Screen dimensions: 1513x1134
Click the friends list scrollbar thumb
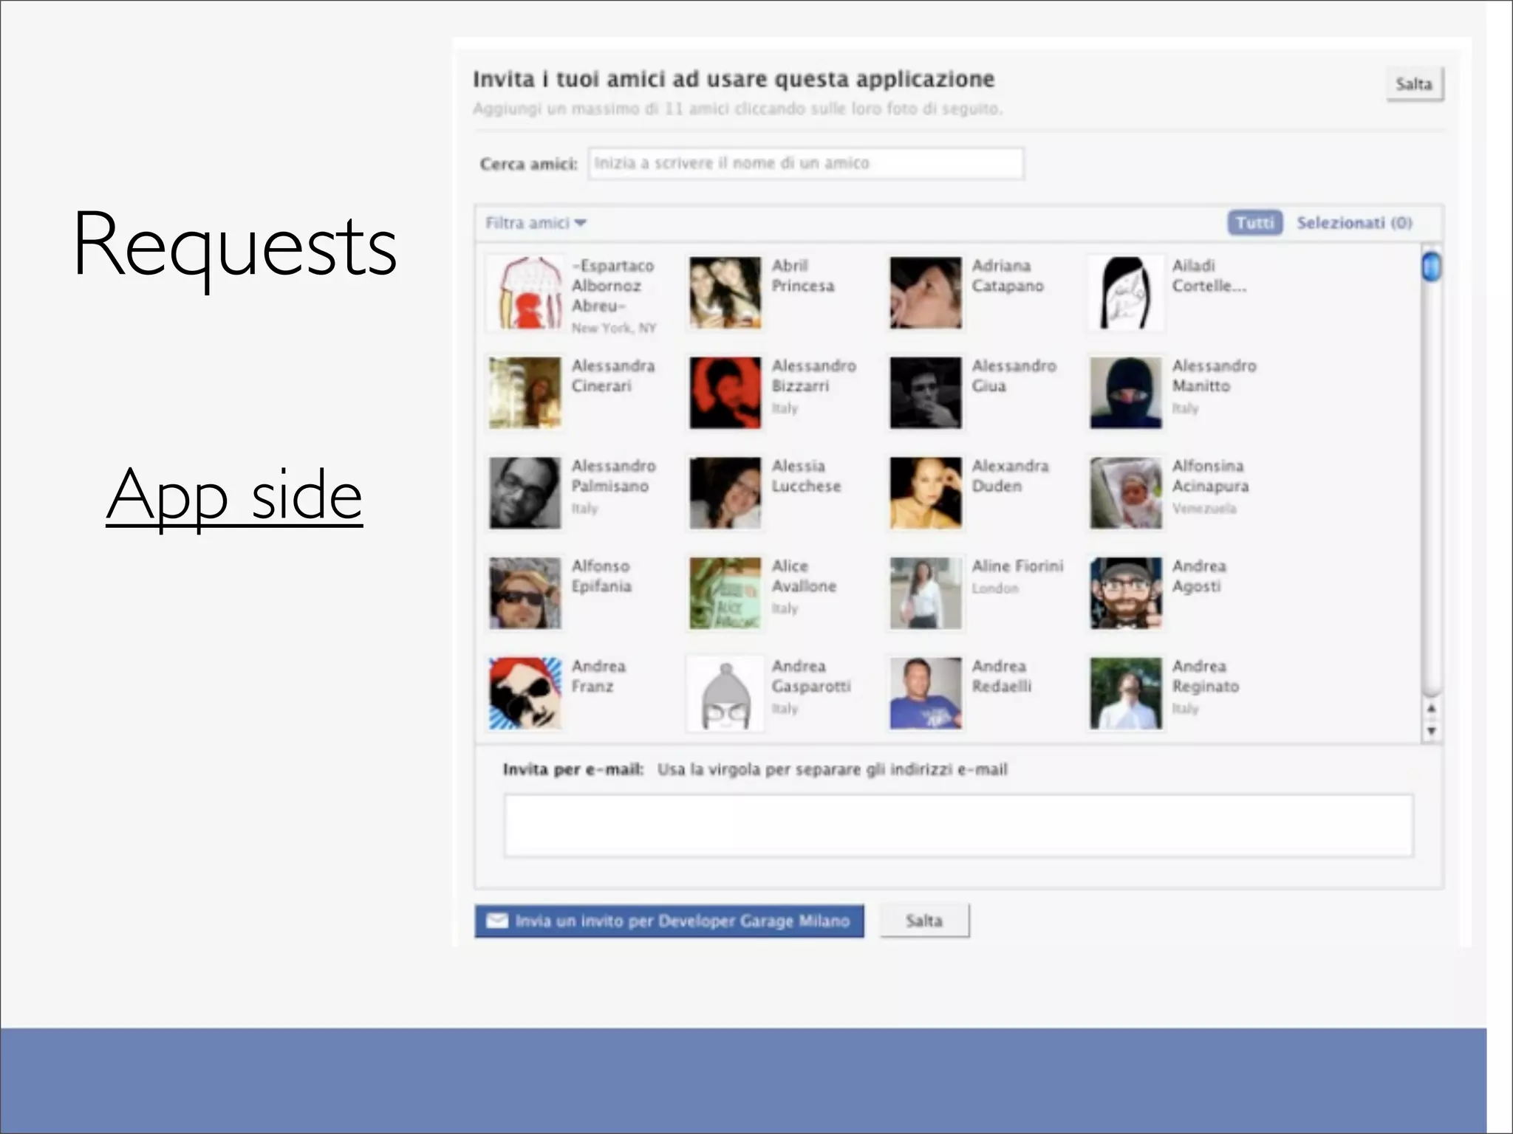point(1431,267)
